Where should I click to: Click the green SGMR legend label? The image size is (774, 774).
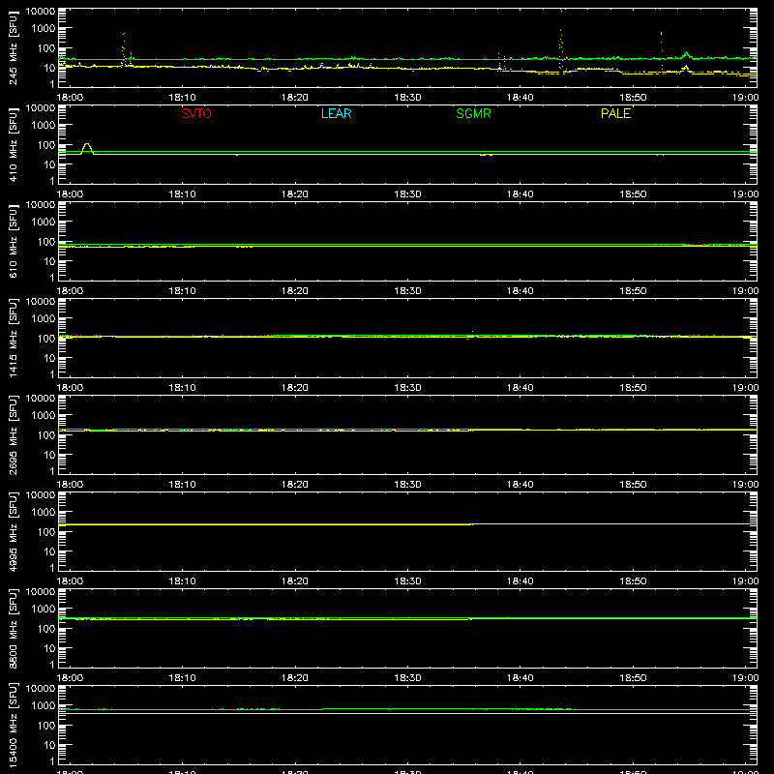tap(473, 113)
